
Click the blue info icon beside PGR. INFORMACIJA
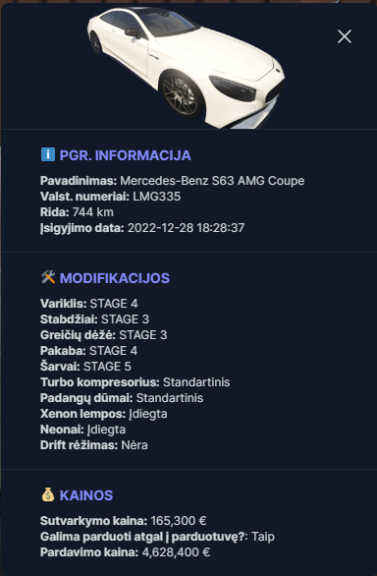(48, 154)
